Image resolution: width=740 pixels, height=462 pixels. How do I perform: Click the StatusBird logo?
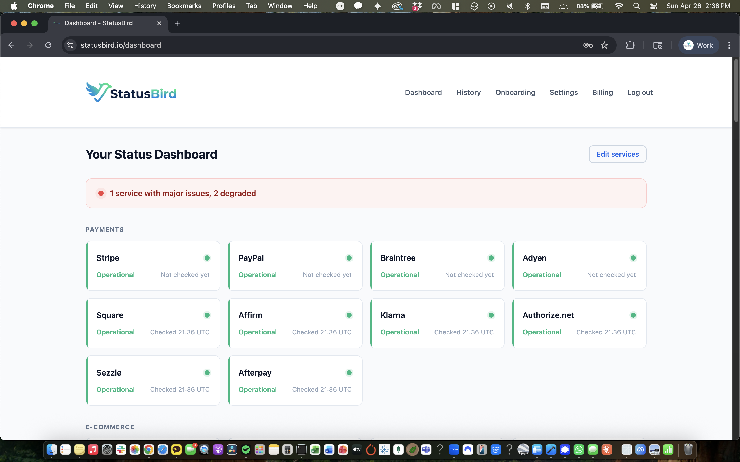tap(131, 92)
